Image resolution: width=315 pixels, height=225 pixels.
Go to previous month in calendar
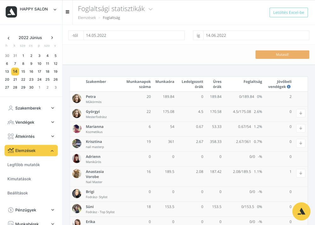(9, 38)
